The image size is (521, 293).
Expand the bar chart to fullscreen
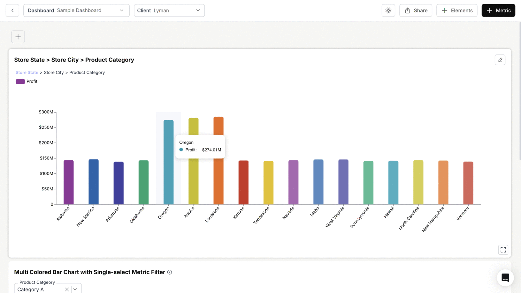503,250
